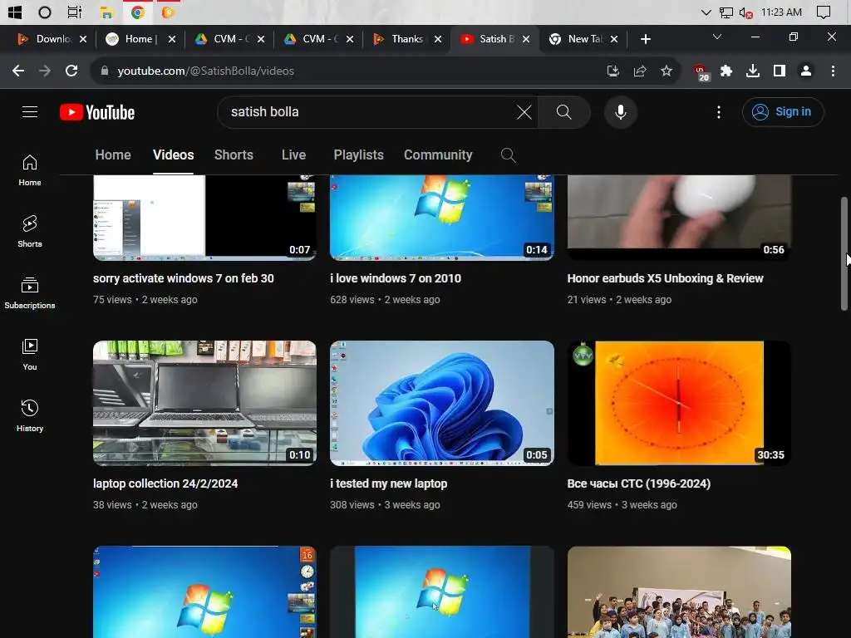
Task: Open the YouTube hamburger guide menu
Action: (30, 112)
